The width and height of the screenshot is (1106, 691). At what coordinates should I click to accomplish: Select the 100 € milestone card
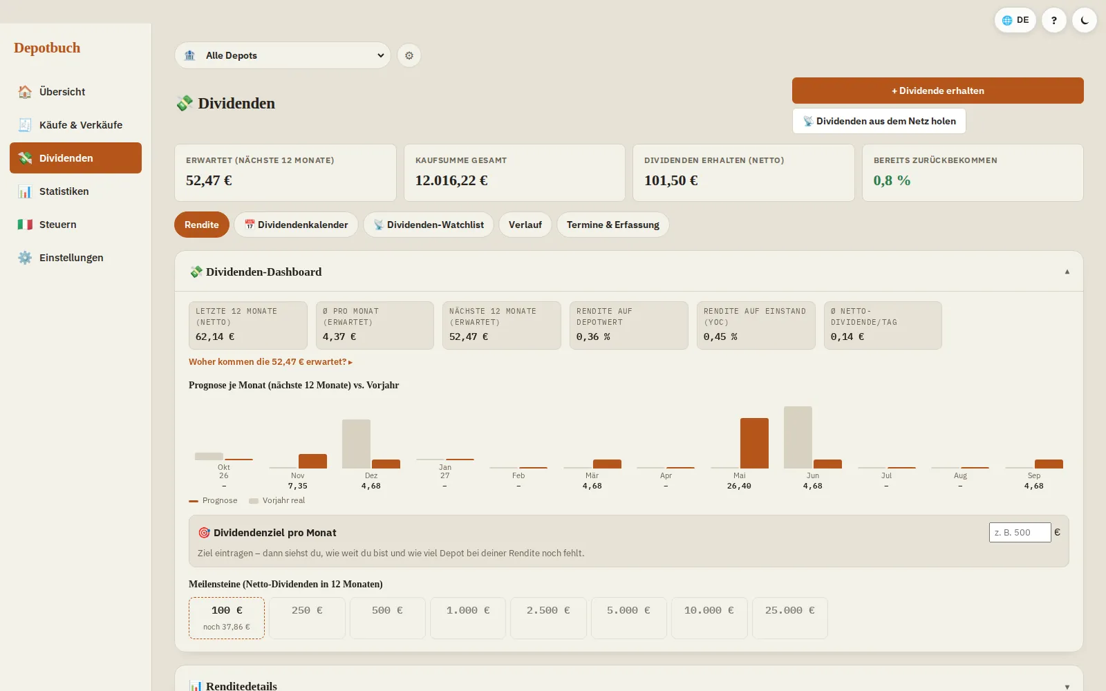point(227,618)
